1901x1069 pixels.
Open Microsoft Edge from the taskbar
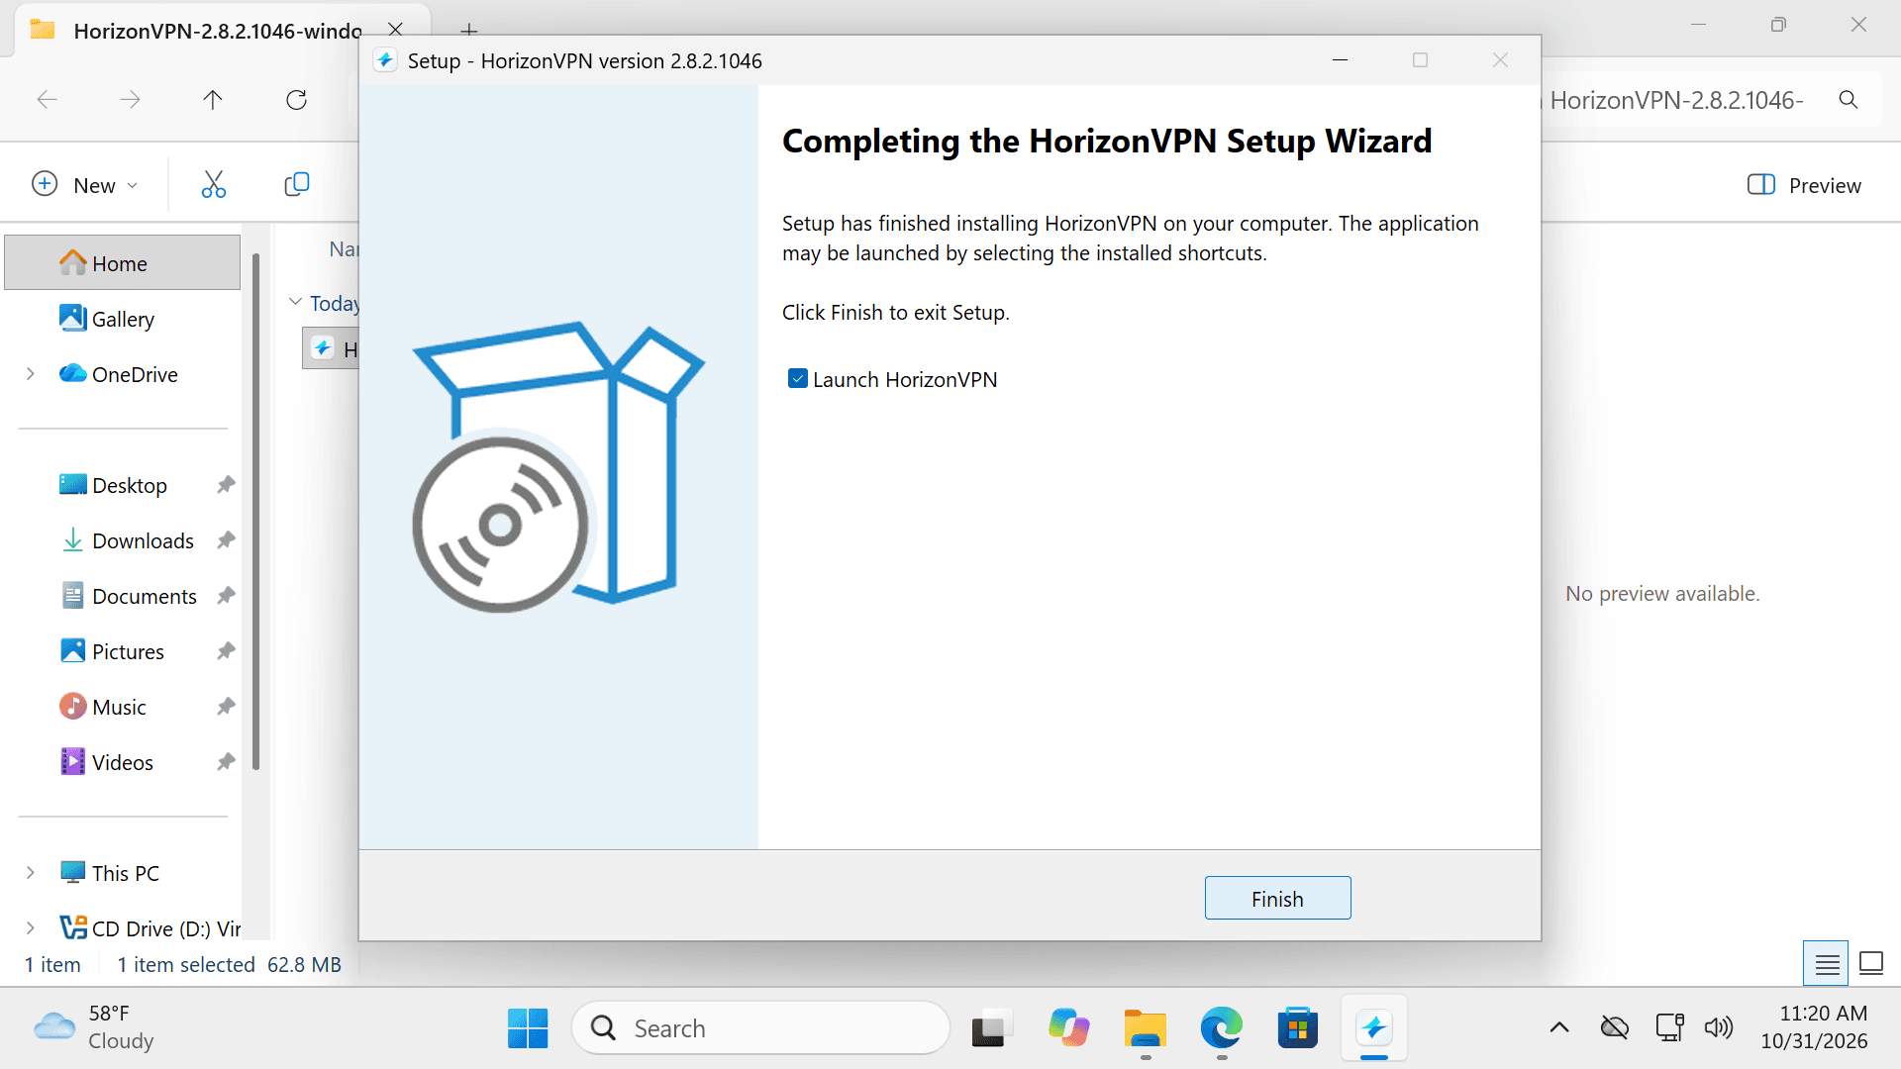pyautogui.click(x=1221, y=1028)
